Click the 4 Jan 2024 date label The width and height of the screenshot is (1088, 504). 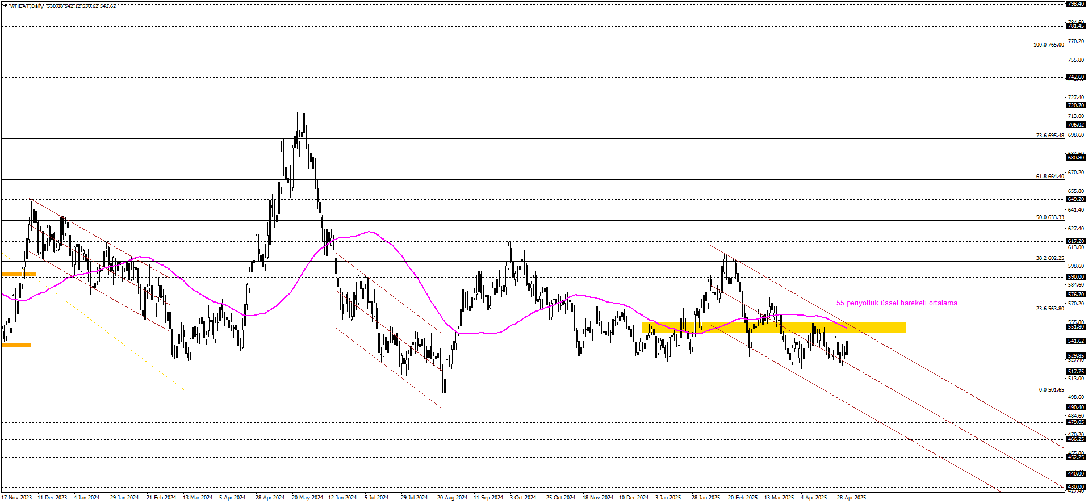(87, 498)
